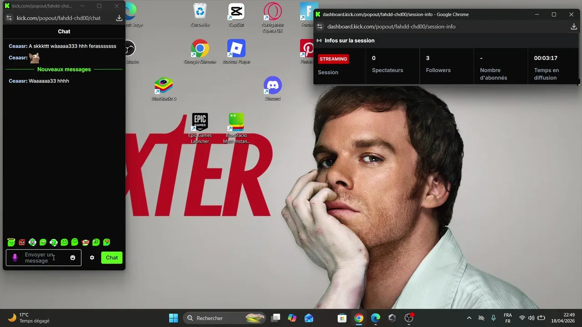Click chat popout download icon in address bar
Image resolution: width=582 pixels, height=327 pixels.
click(x=119, y=18)
